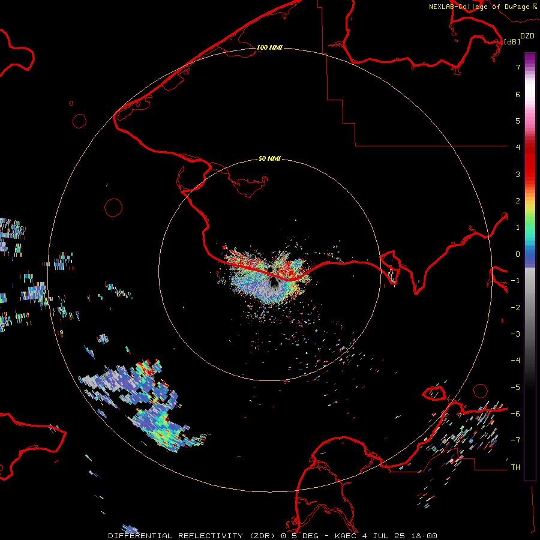Click the KAEC 4 JUL 25 18:00 timestamp
Image resolution: width=540 pixels, height=540 pixels.
click(386, 536)
